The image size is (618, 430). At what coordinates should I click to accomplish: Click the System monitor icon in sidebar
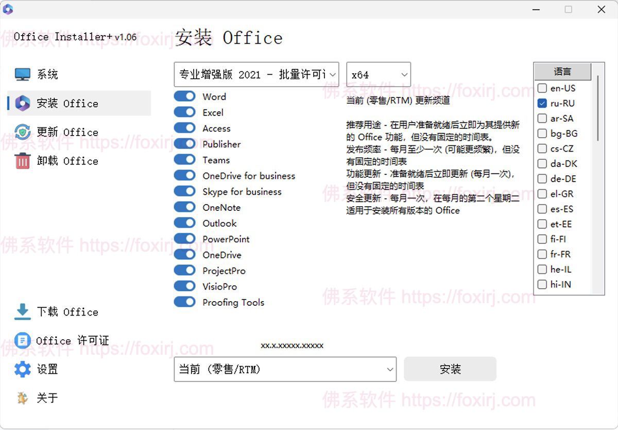(23, 74)
